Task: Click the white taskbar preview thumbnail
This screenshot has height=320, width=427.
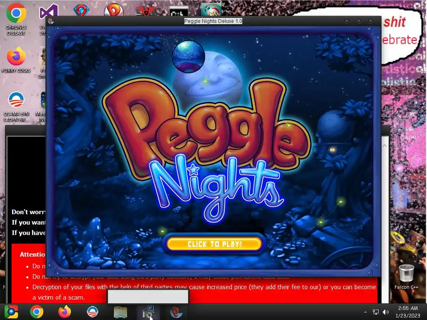Action: pyautogui.click(x=148, y=297)
